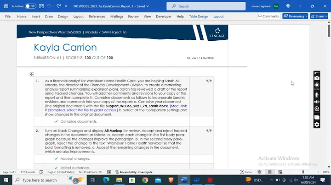Click the macro recording status icon
Screen dimensions: 331x185
(109, 172)
